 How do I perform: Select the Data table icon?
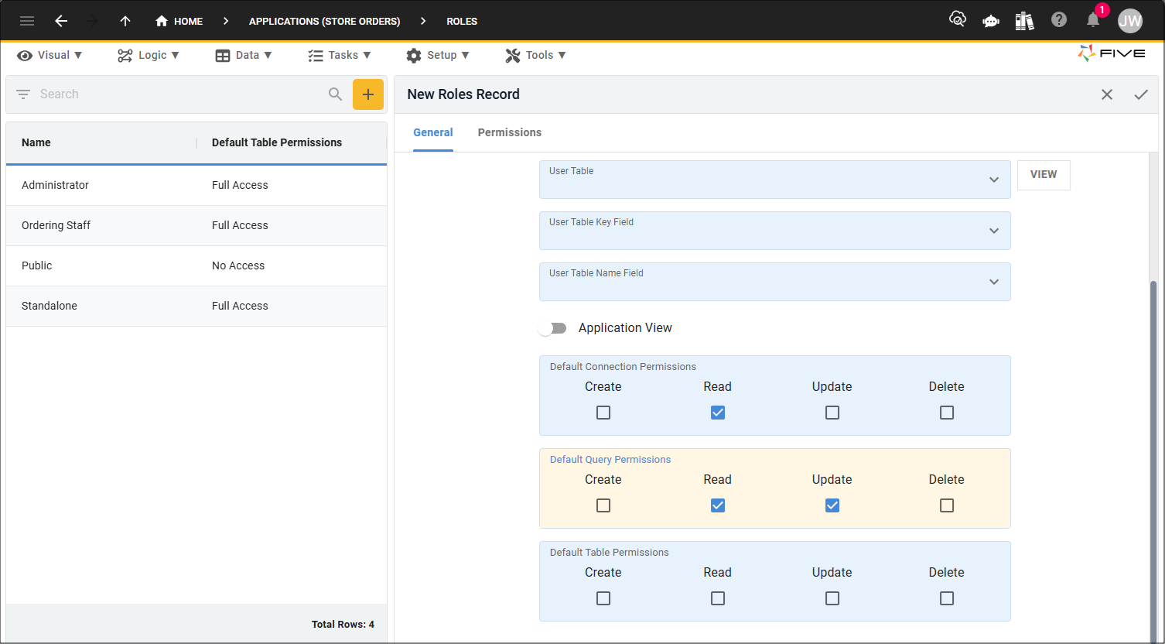click(219, 55)
